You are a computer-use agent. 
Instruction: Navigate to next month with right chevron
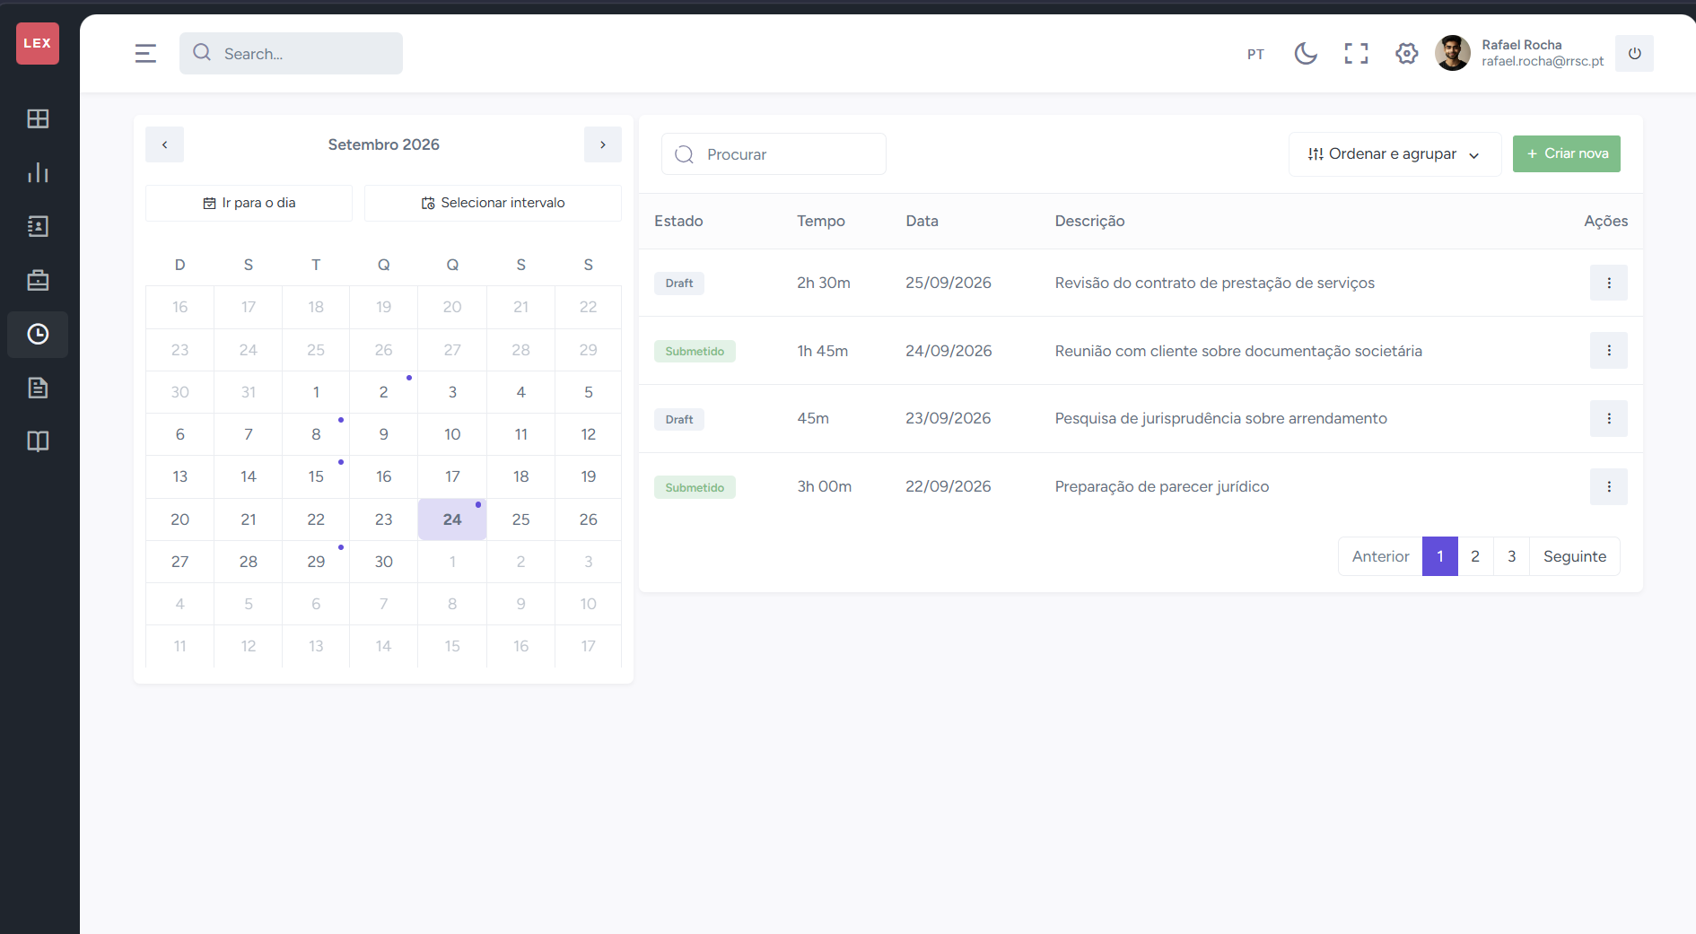click(603, 144)
